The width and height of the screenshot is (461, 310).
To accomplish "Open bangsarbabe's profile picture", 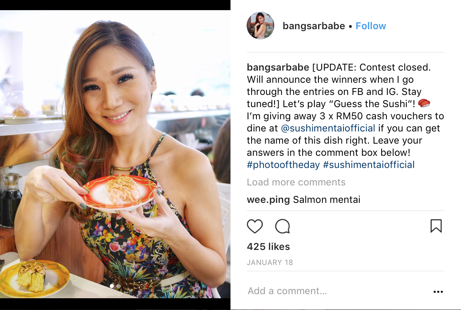I will click(x=260, y=26).
